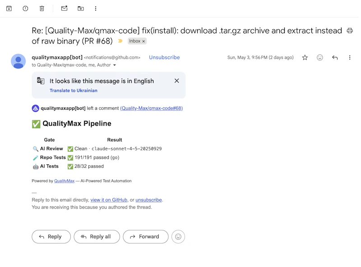Click the date 'Sun, May 3, 9:56 PM'
This screenshot has height=267, width=361.
(247, 57)
